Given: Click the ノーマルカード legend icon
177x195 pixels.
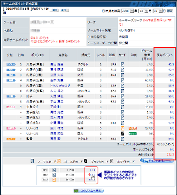Looking at the screenshot, I should coord(32,161).
